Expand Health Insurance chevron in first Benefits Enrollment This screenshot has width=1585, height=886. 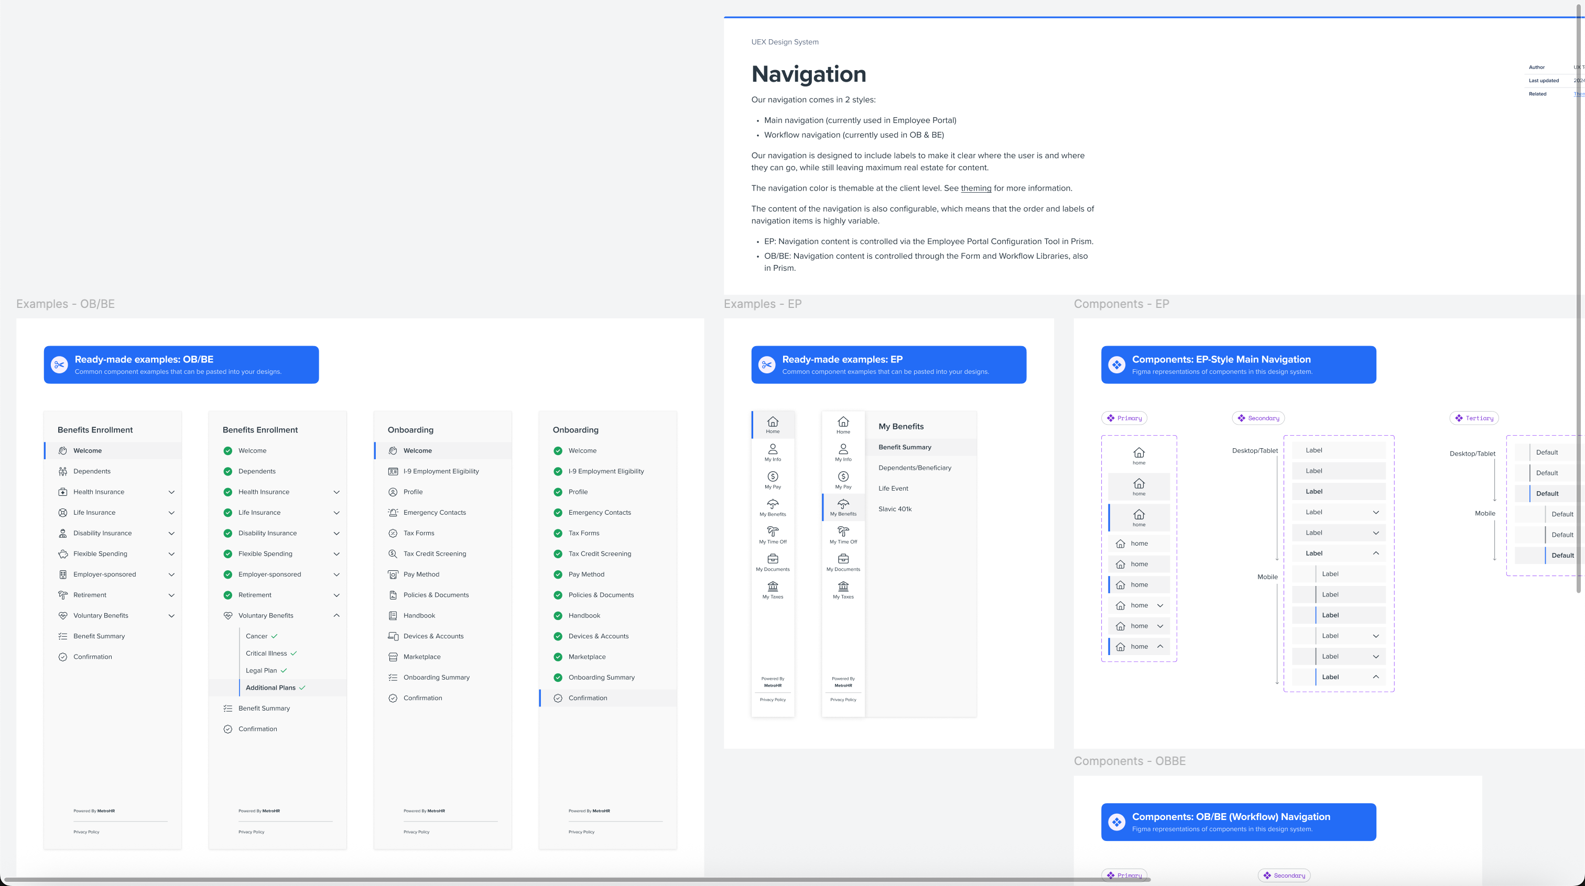(x=172, y=492)
